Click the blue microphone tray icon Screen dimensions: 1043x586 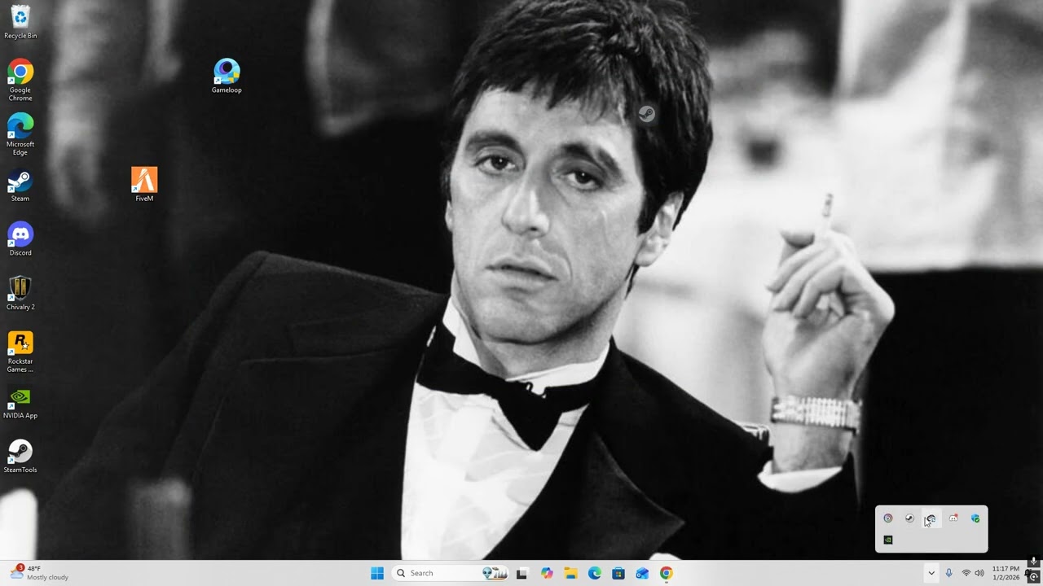pos(948,573)
